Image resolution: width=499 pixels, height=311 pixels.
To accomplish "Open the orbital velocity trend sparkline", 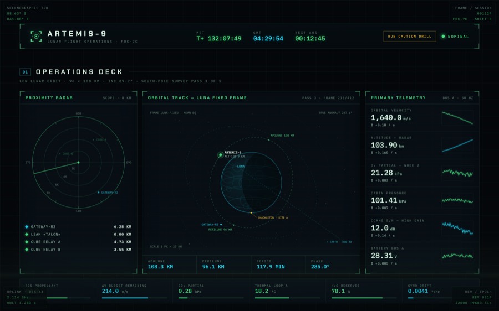I will [457, 117].
